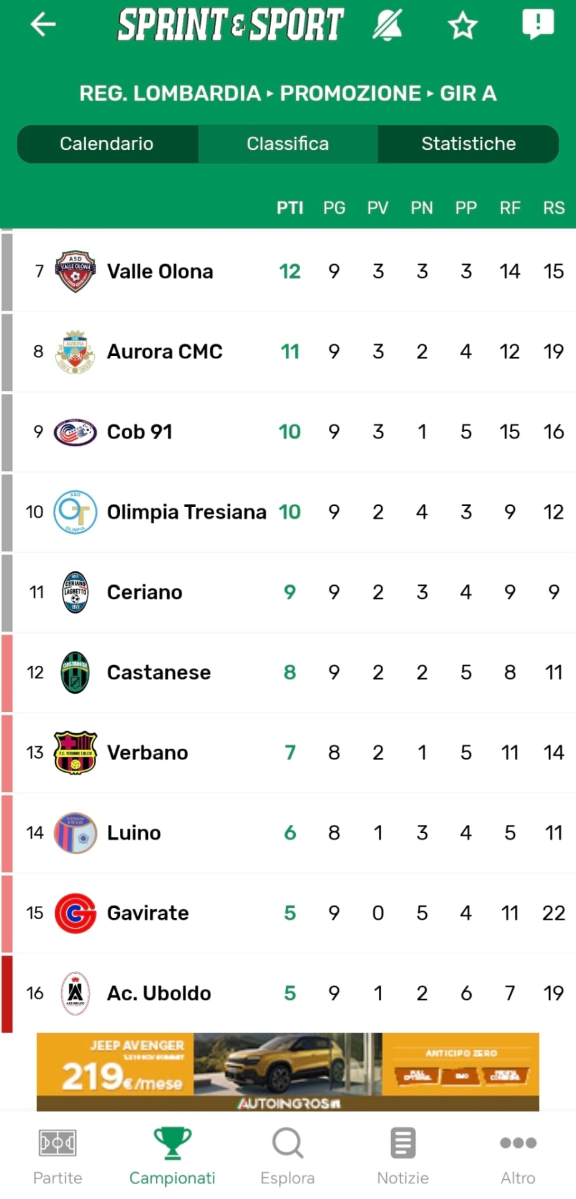
Task: Open the Esplora search icon
Action: click(288, 1143)
